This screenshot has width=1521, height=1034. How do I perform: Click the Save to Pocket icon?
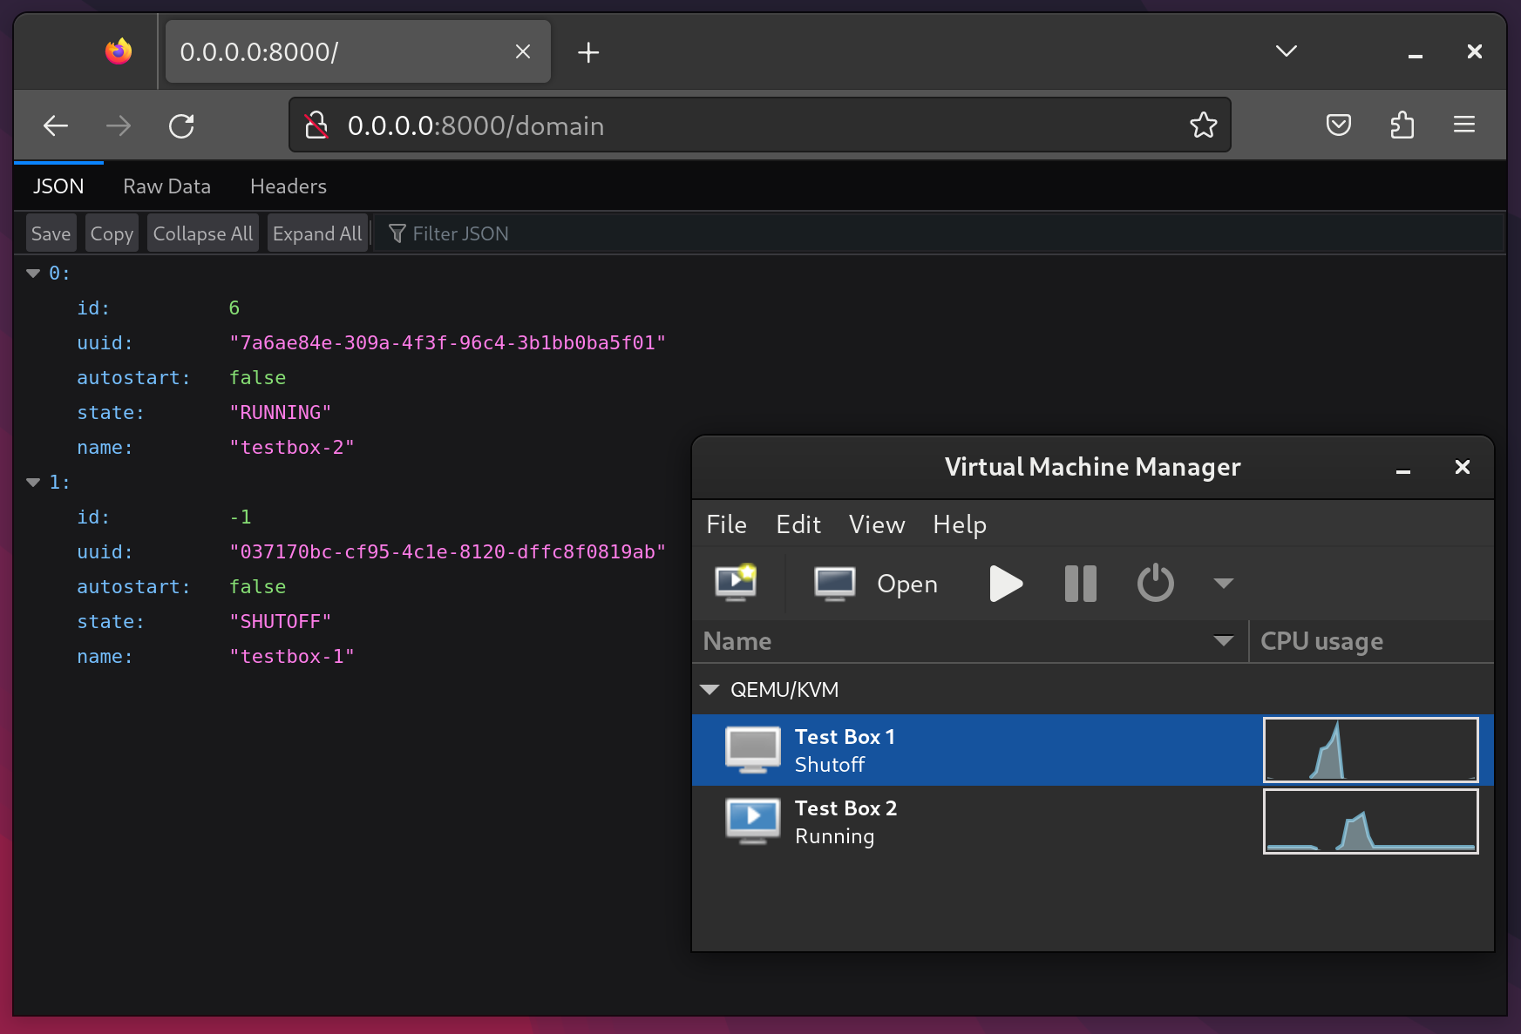coord(1338,125)
